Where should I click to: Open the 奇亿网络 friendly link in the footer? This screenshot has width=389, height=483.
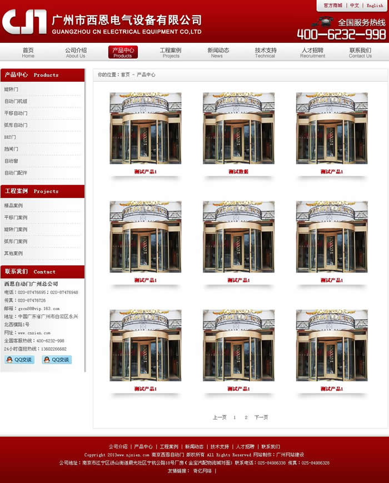point(202,471)
